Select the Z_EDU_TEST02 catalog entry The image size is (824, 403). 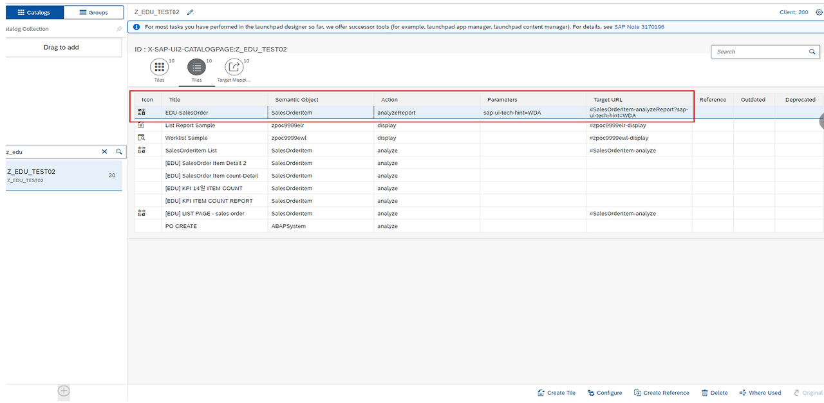click(x=64, y=176)
